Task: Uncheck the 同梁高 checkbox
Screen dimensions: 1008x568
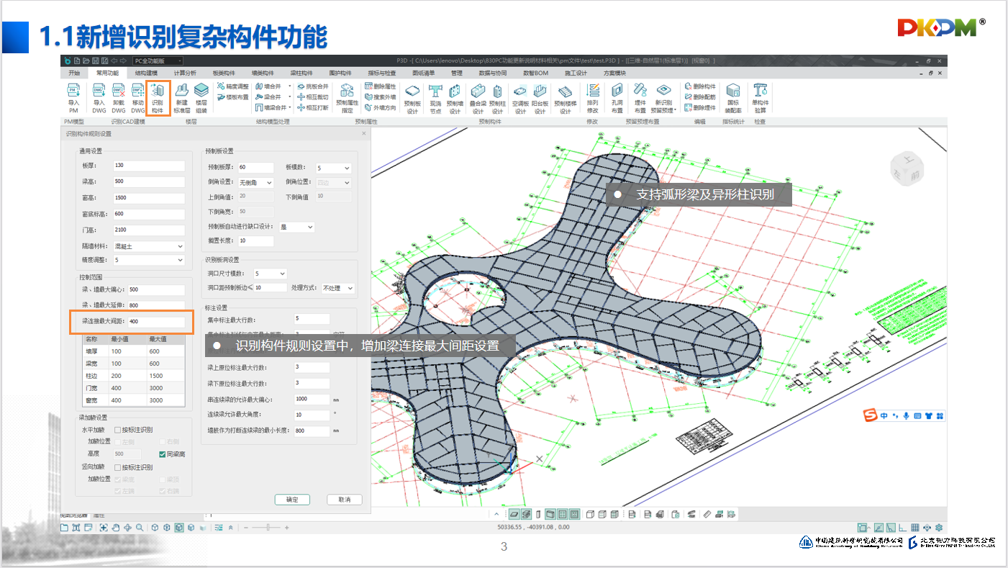Action: [x=163, y=454]
